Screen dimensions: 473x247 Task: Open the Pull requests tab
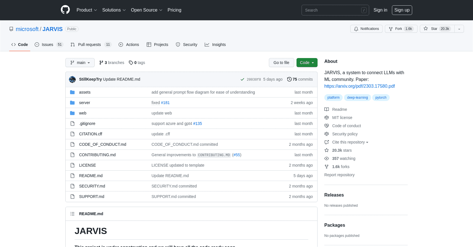(x=89, y=45)
